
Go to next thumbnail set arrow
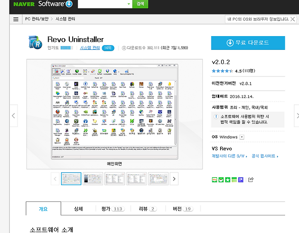pyautogui.click(x=174, y=179)
